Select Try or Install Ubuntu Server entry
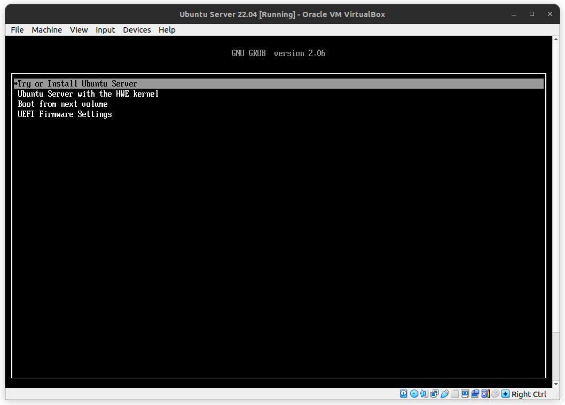This screenshot has height=405, width=565. 279,84
